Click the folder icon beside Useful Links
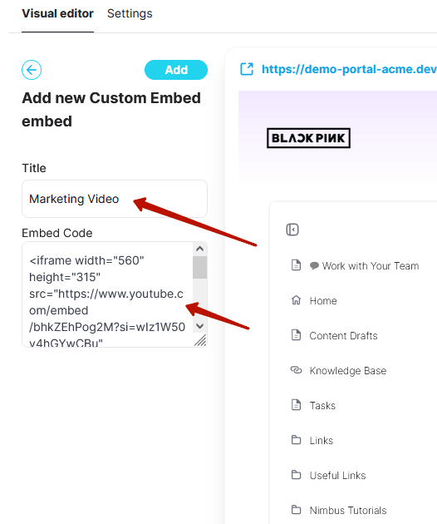The image size is (437, 524). pyautogui.click(x=296, y=475)
